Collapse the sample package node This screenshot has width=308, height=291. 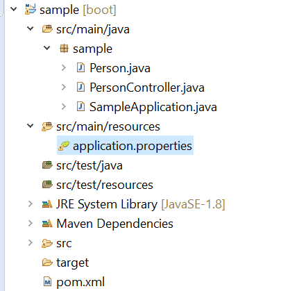pyautogui.click(x=47, y=48)
